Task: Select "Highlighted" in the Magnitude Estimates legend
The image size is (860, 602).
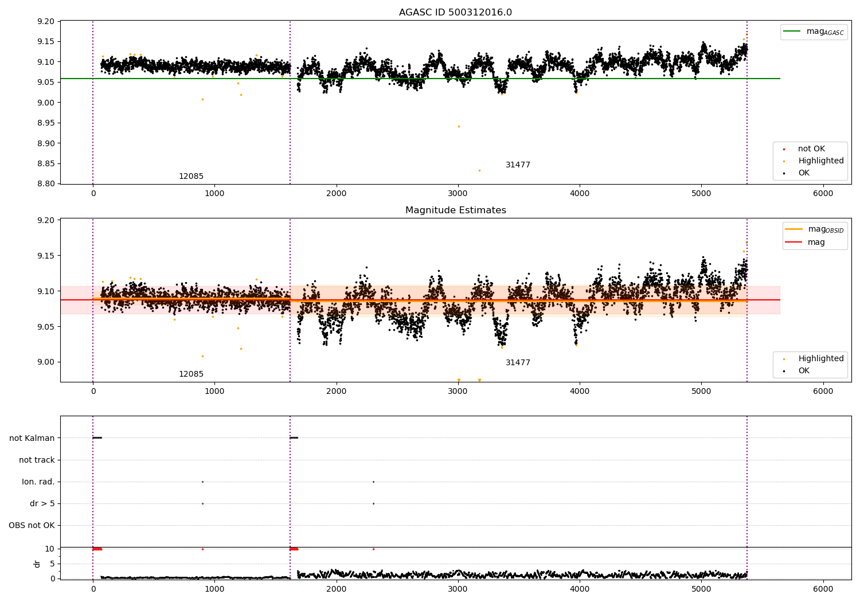Action: click(815, 359)
